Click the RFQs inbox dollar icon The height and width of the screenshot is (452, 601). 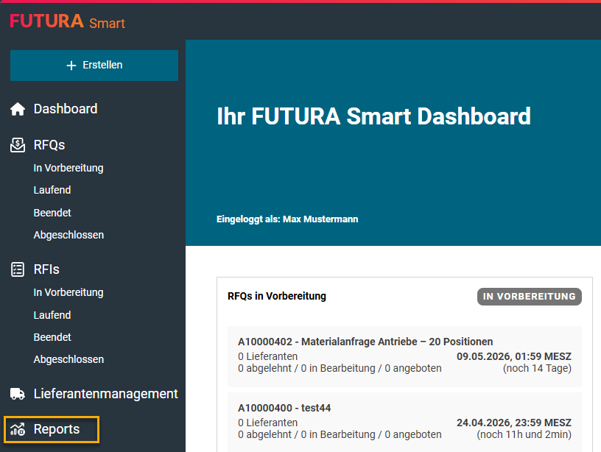18,145
